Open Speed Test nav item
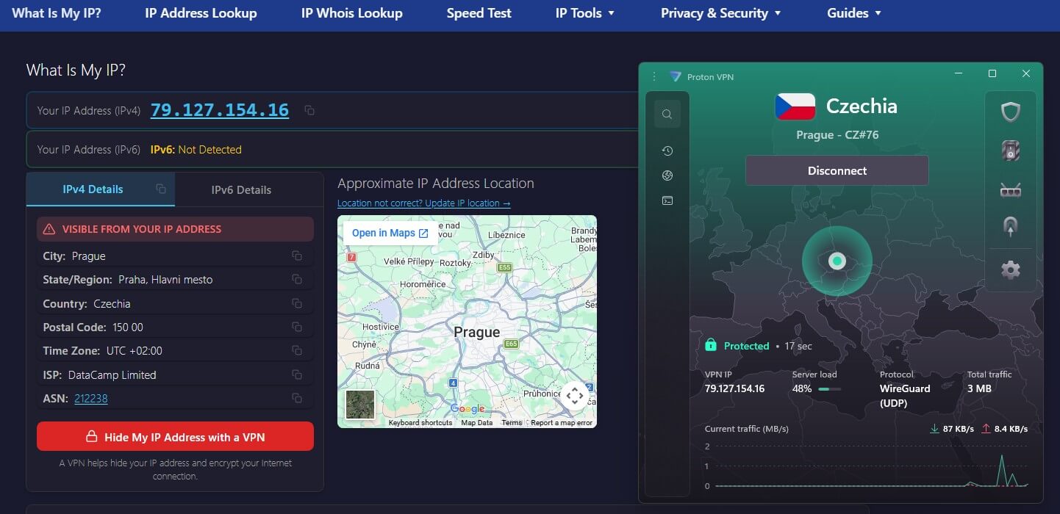The height and width of the screenshot is (514, 1060). 479,13
